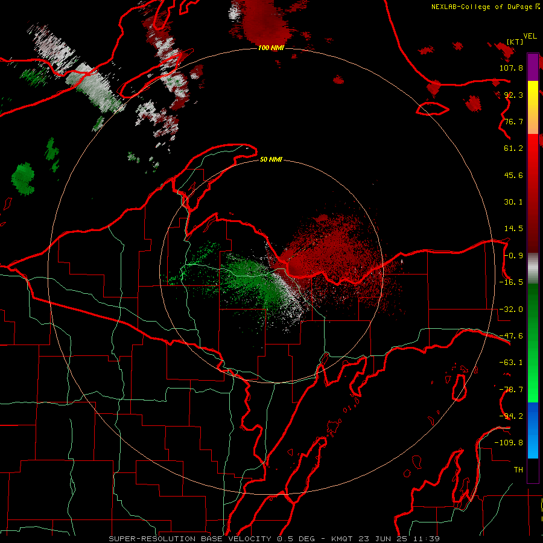
Task: Click the 30.1 scale value
Action: [x=513, y=202]
